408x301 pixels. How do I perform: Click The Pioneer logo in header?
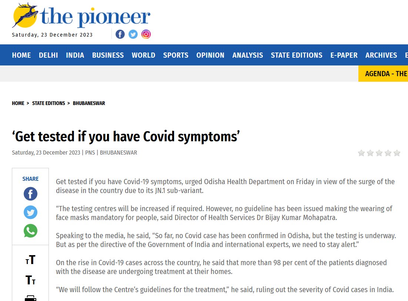[81, 16]
